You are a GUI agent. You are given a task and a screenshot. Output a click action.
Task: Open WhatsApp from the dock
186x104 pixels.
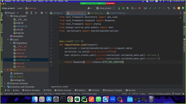(x=99, y=99)
